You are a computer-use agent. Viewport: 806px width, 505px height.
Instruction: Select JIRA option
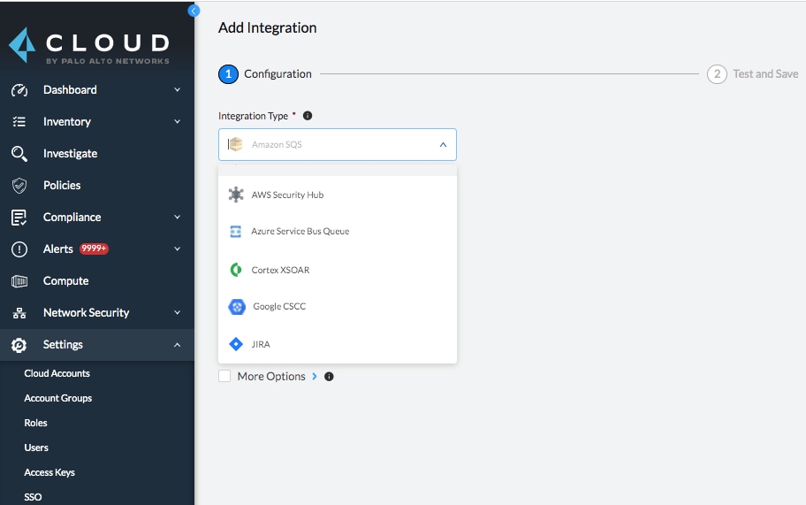point(338,344)
